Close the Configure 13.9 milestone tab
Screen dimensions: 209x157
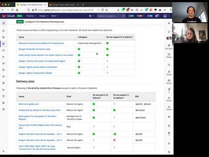(45, 5)
